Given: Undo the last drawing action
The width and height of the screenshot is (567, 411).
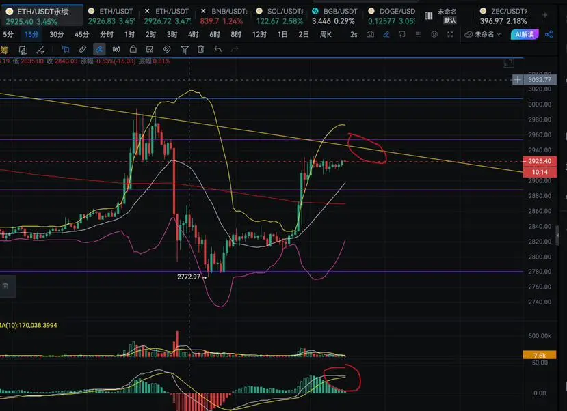Looking at the screenshot, I should [217, 49].
